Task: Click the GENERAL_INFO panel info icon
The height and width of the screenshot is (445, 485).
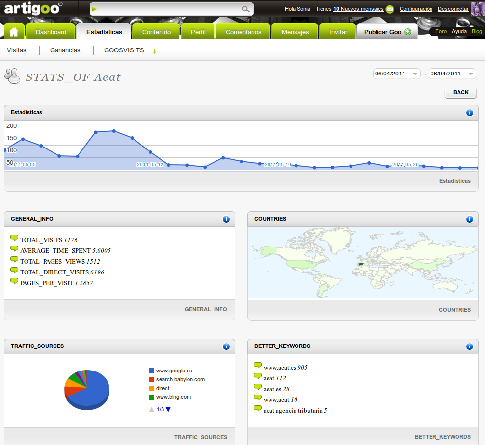Action: pyautogui.click(x=226, y=219)
